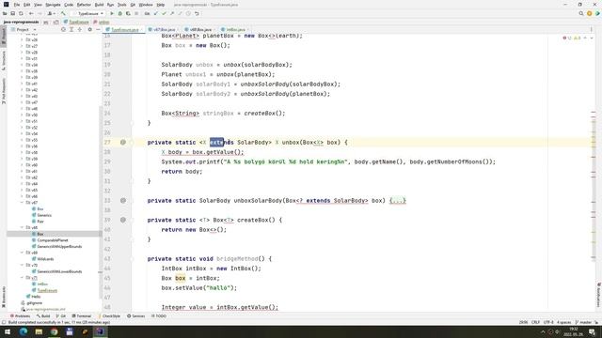Screen dimensions: 602x338
Task: Select ComparablePlanet in project tree
Action: tap(53, 240)
